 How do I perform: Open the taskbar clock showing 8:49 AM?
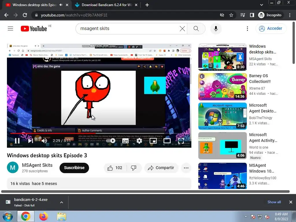(281, 217)
